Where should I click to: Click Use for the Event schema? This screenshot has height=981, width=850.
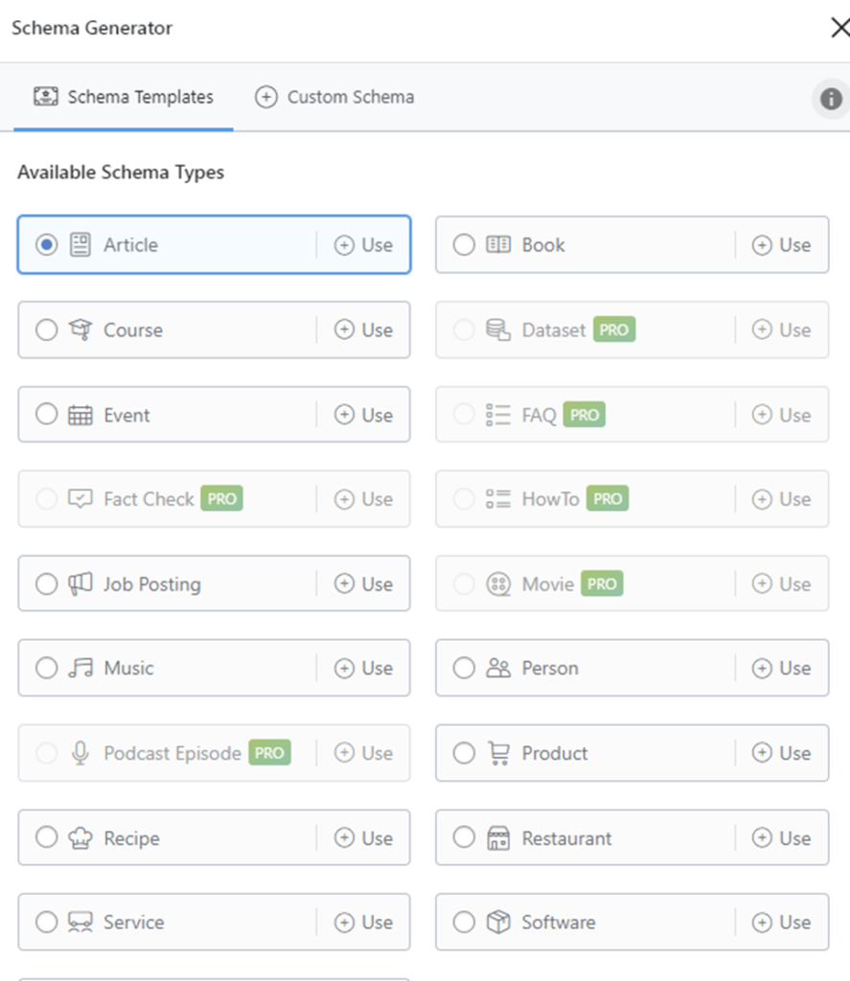(363, 415)
